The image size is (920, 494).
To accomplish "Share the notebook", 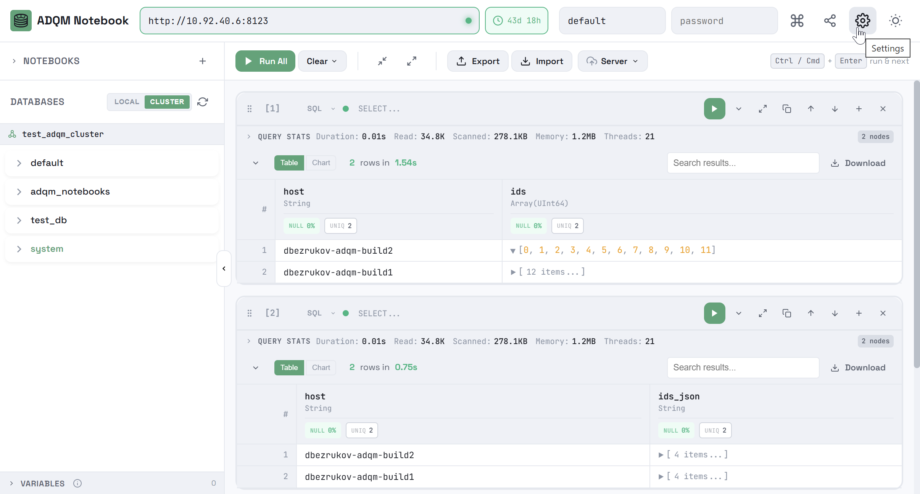I will coord(830,21).
